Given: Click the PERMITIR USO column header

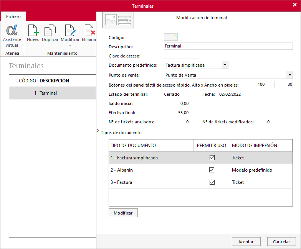Looking at the screenshot, I should 212,146.
